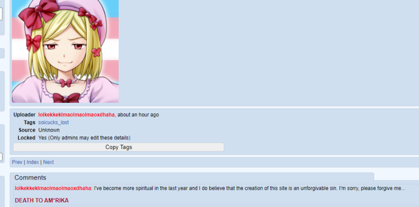The width and height of the screenshot is (419, 207).
Task: Click the Uploader label
Action: 24,115
